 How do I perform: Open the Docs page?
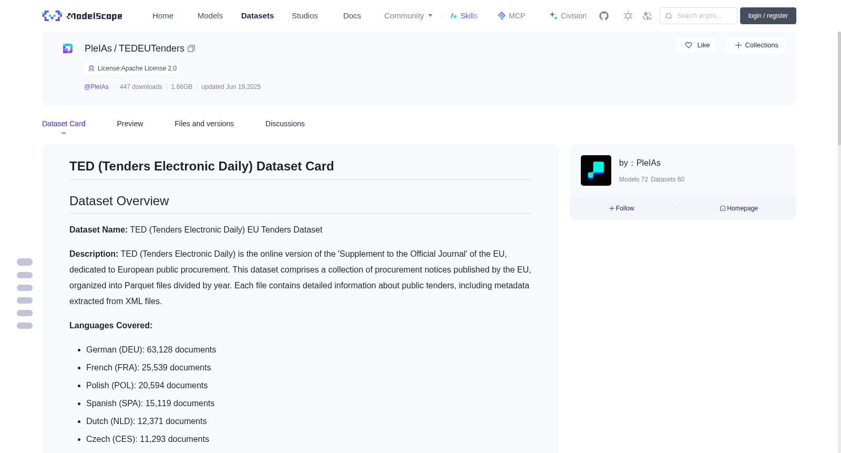tap(352, 16)
